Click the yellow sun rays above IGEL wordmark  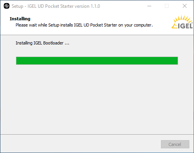click(183, 19)
